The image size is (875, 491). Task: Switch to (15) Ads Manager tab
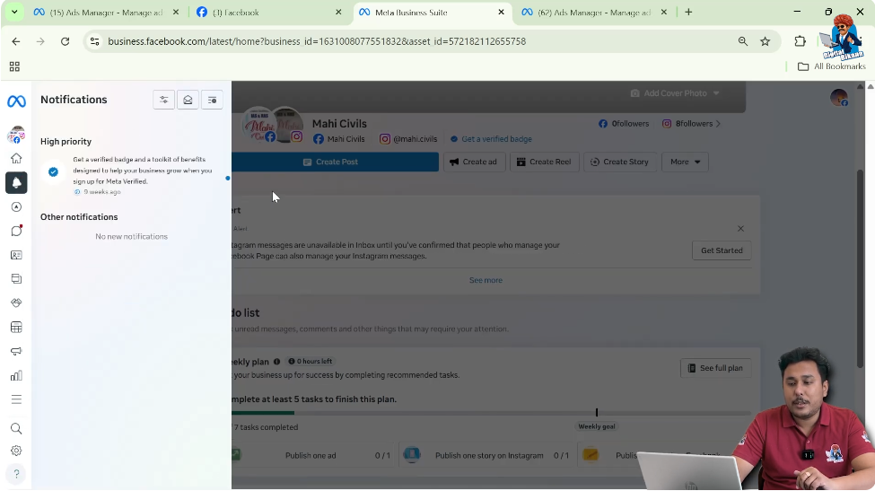(x=106, y=13)
